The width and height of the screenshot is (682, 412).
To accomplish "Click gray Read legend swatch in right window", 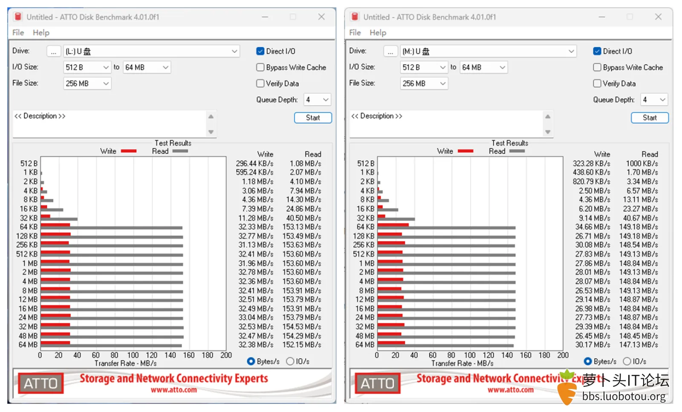I will coord(517,151).
